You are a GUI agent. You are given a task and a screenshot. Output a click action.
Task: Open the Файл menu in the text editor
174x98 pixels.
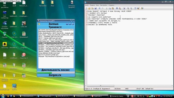[87, 5]
